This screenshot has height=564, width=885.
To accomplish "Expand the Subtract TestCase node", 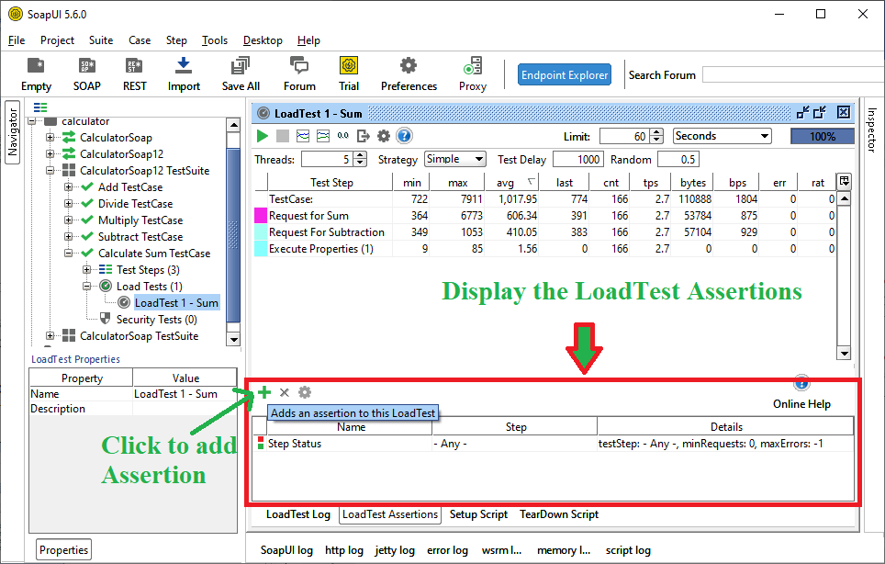I will pyautogui.click(x=68, y=237).
